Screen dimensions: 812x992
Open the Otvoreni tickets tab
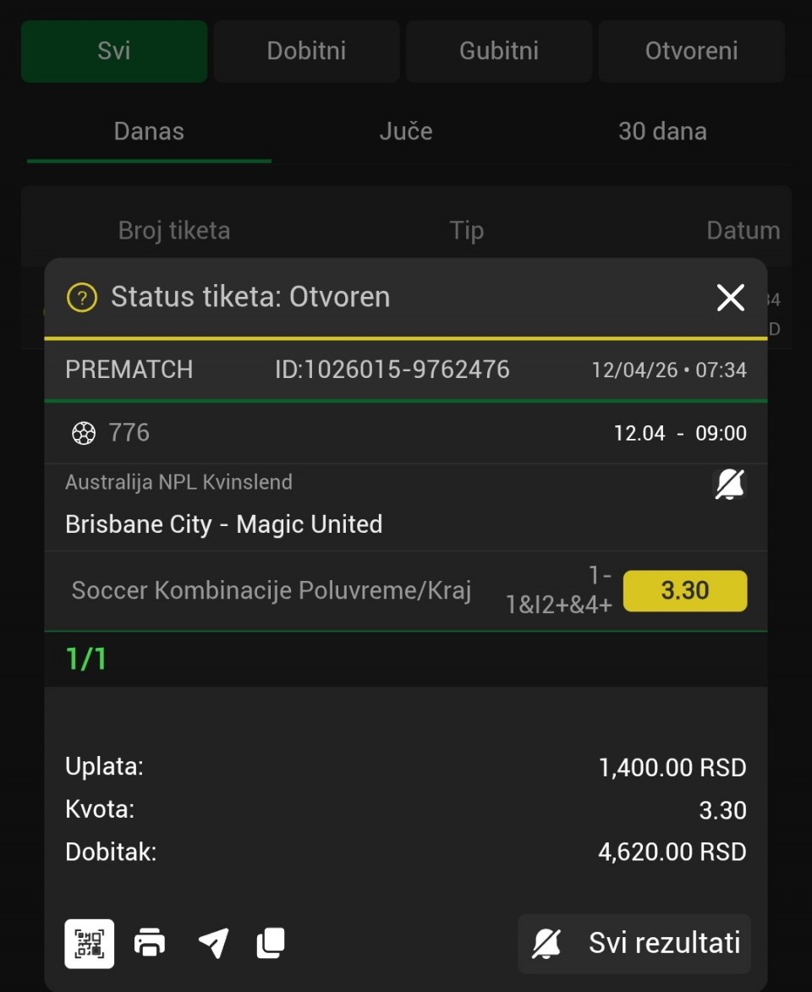(691, 51)
